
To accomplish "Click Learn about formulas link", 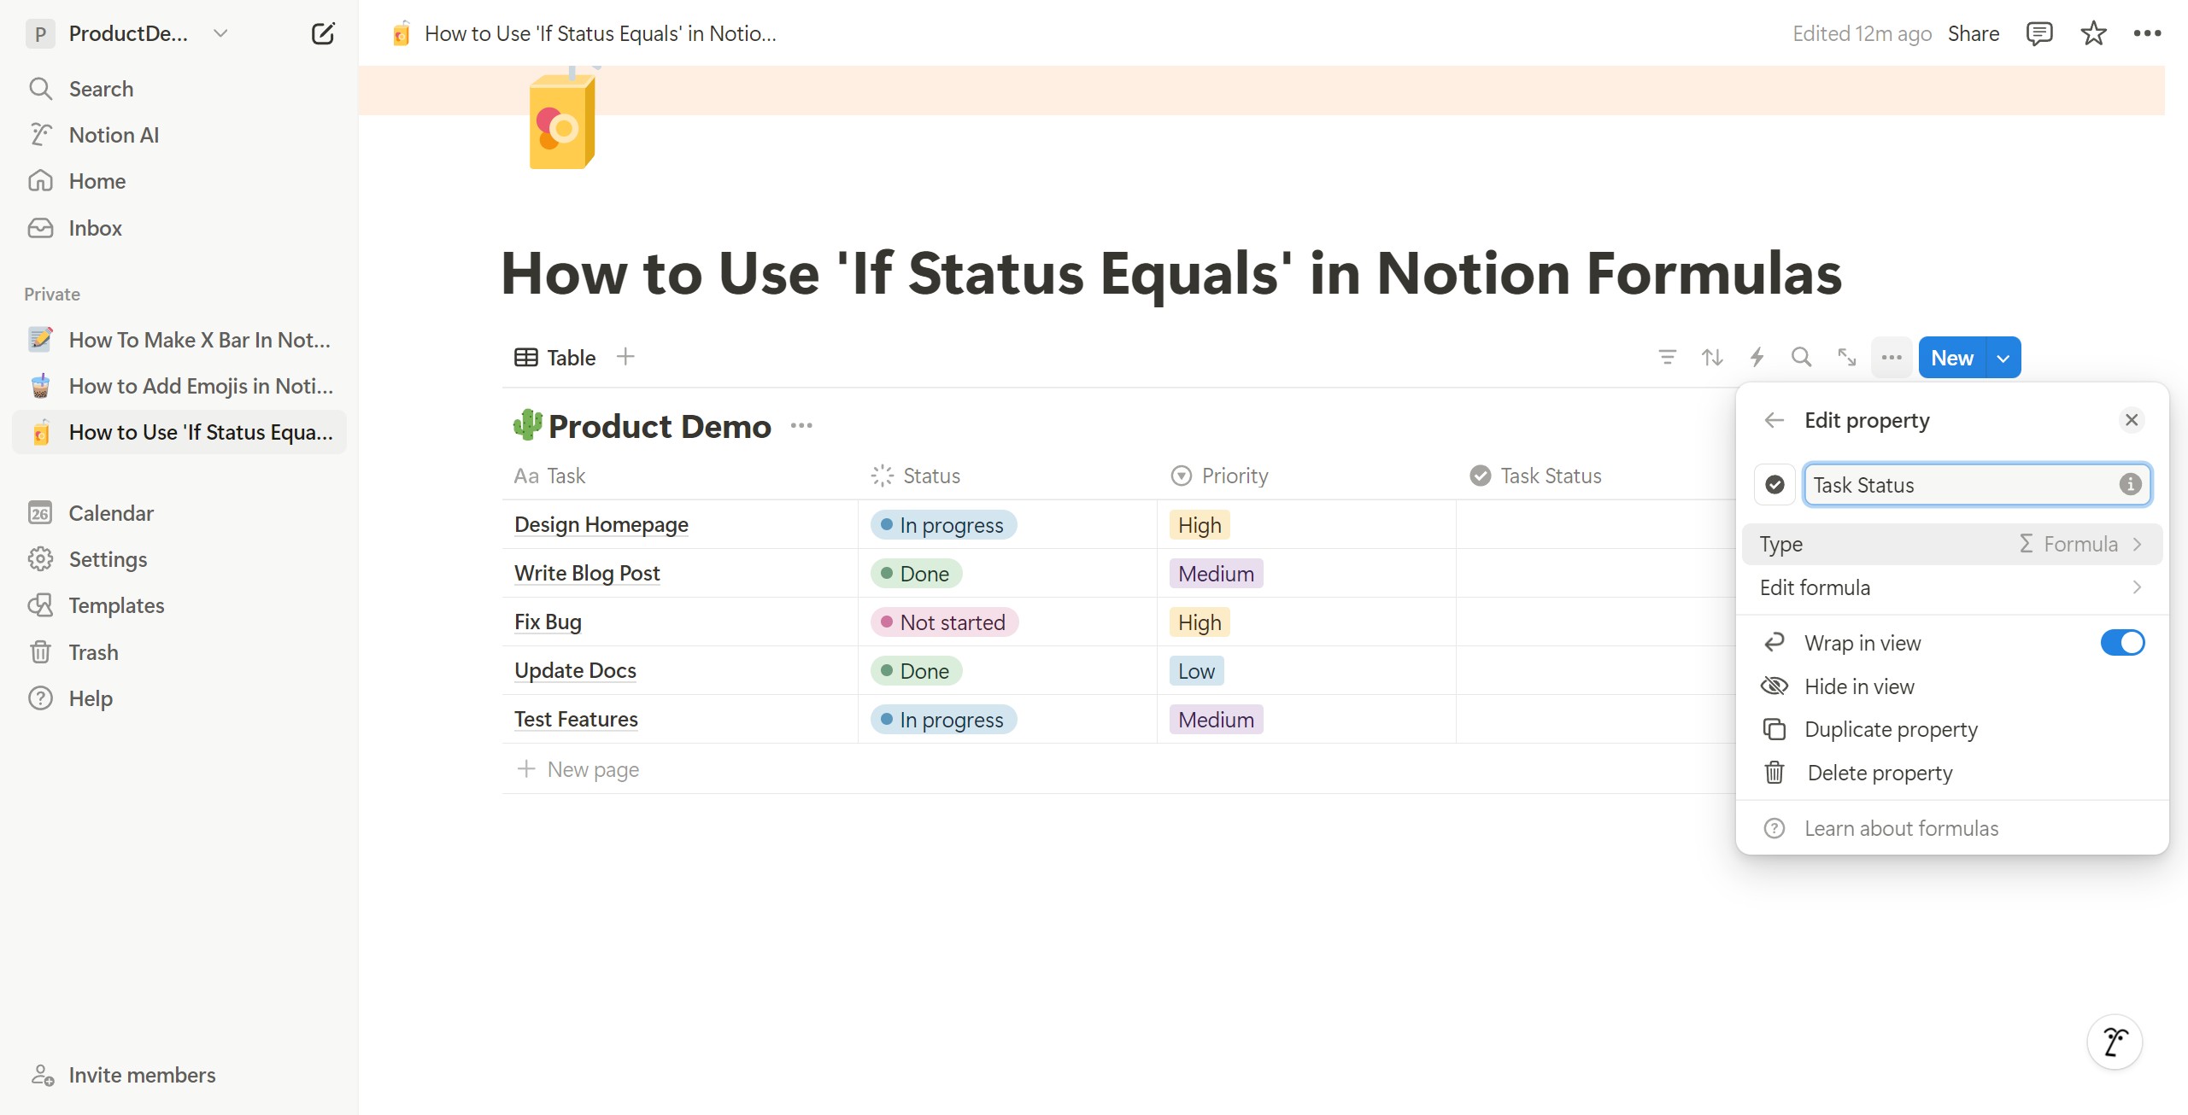I will 1952,828.
